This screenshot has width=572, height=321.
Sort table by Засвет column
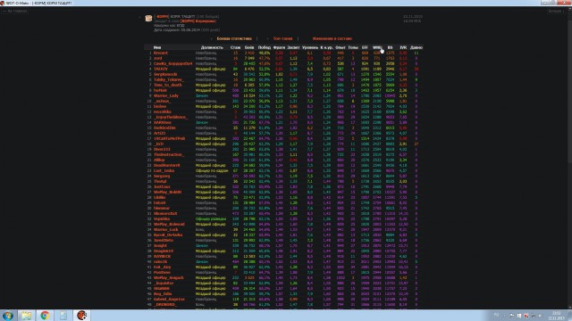[x=293, y=47]
